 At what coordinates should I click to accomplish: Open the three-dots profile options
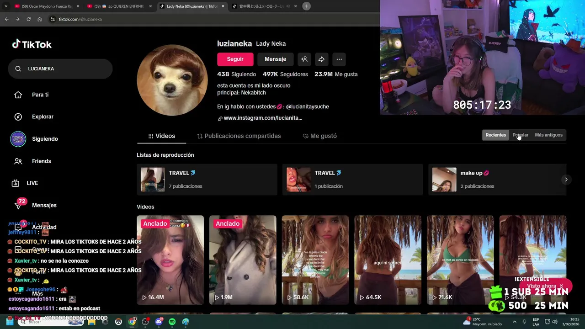(x=339, y=59)
